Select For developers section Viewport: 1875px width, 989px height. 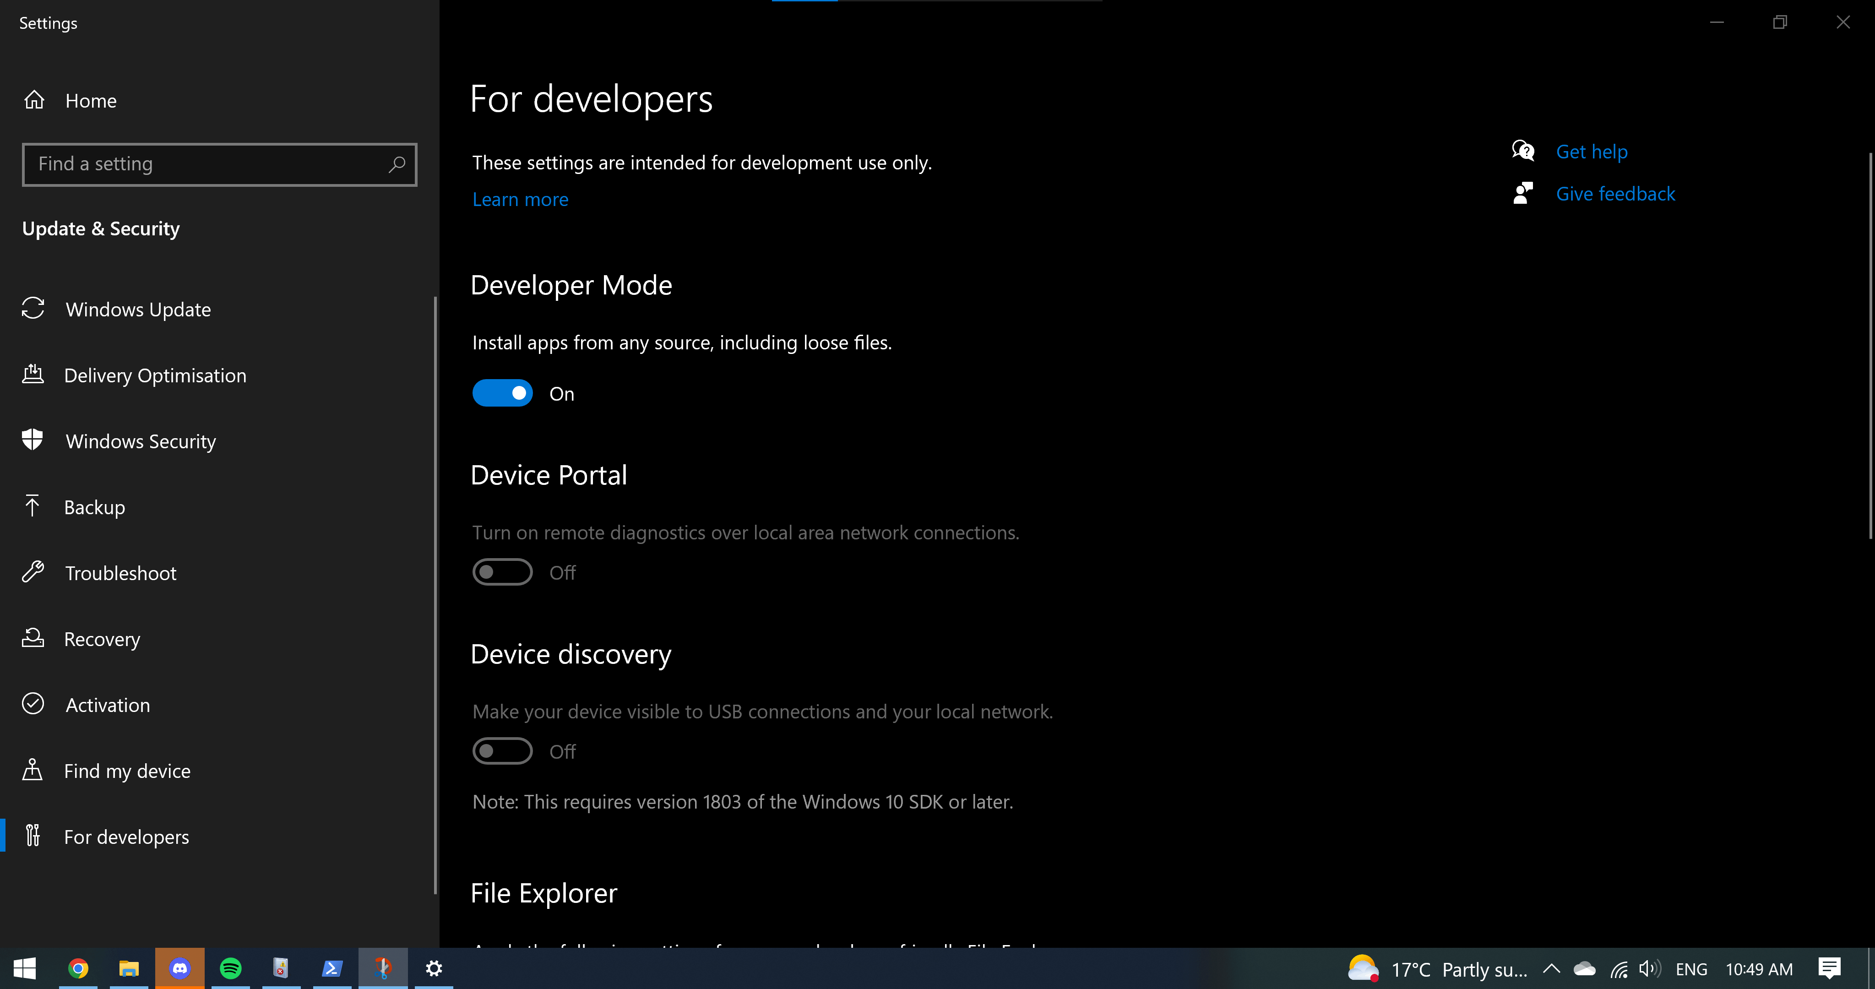(x=126, y=835)
